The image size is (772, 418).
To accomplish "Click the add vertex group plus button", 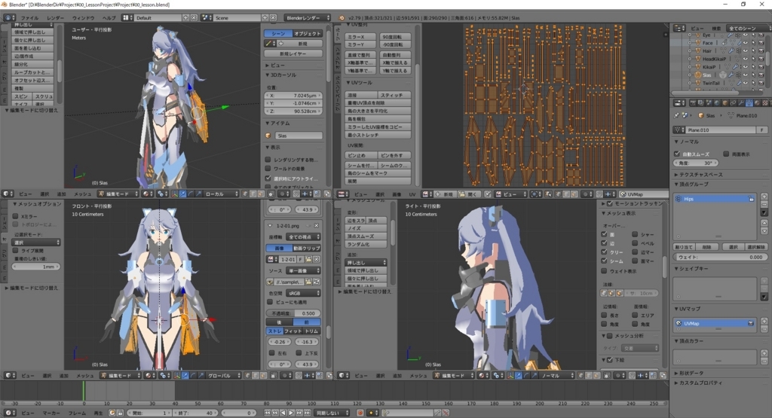I will pyautogui.click(x=764, y=197).
